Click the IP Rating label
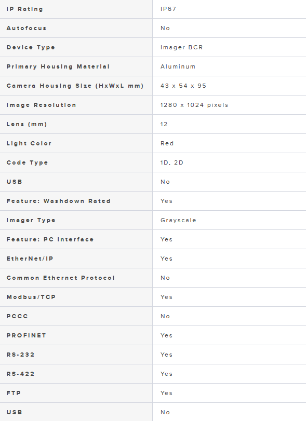The image size is (306, 421). 25,9
